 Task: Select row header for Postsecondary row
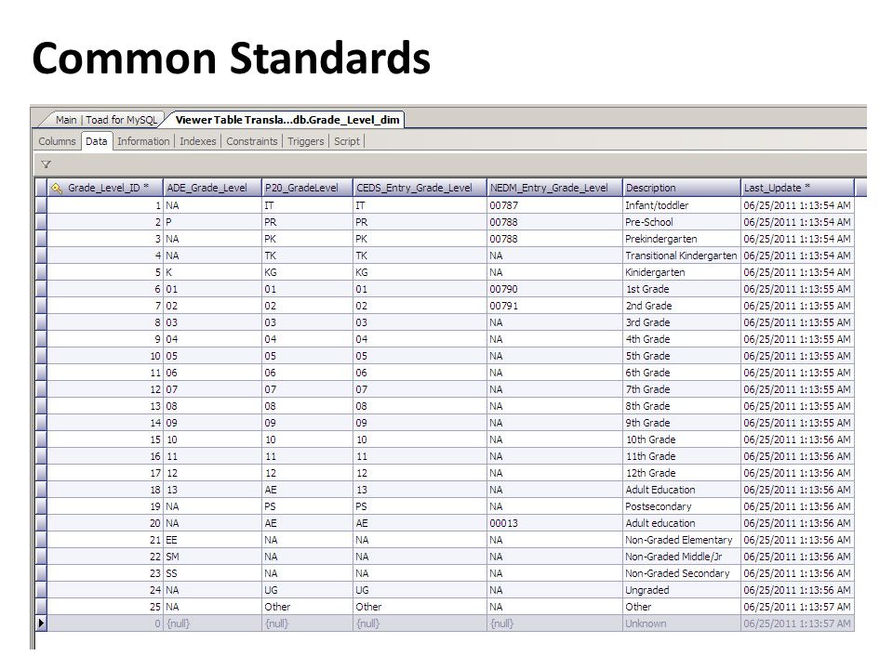click(x=41, y=506)
